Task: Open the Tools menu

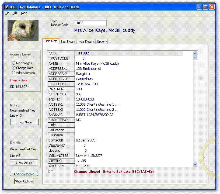Action: [24, 13]
